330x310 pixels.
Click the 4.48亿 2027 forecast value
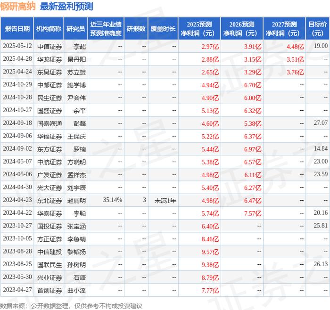pos(295,47)
